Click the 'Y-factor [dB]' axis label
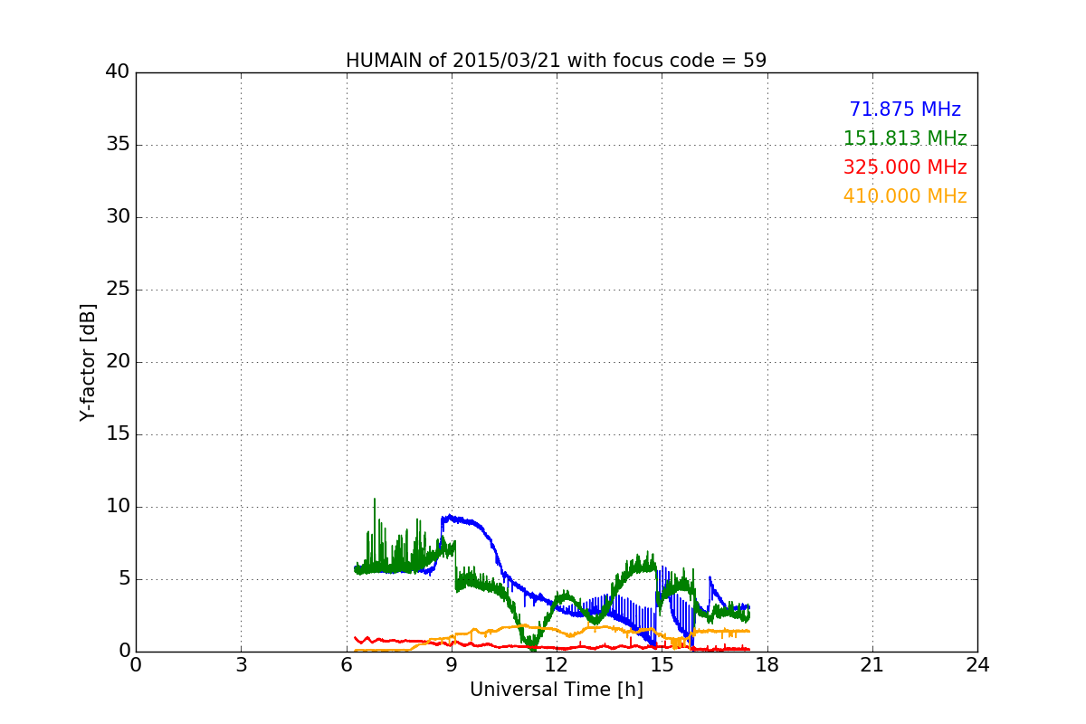 coord(88,362)
